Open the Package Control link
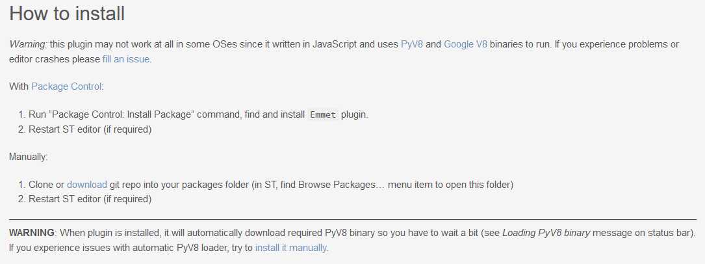 (66, 86)
